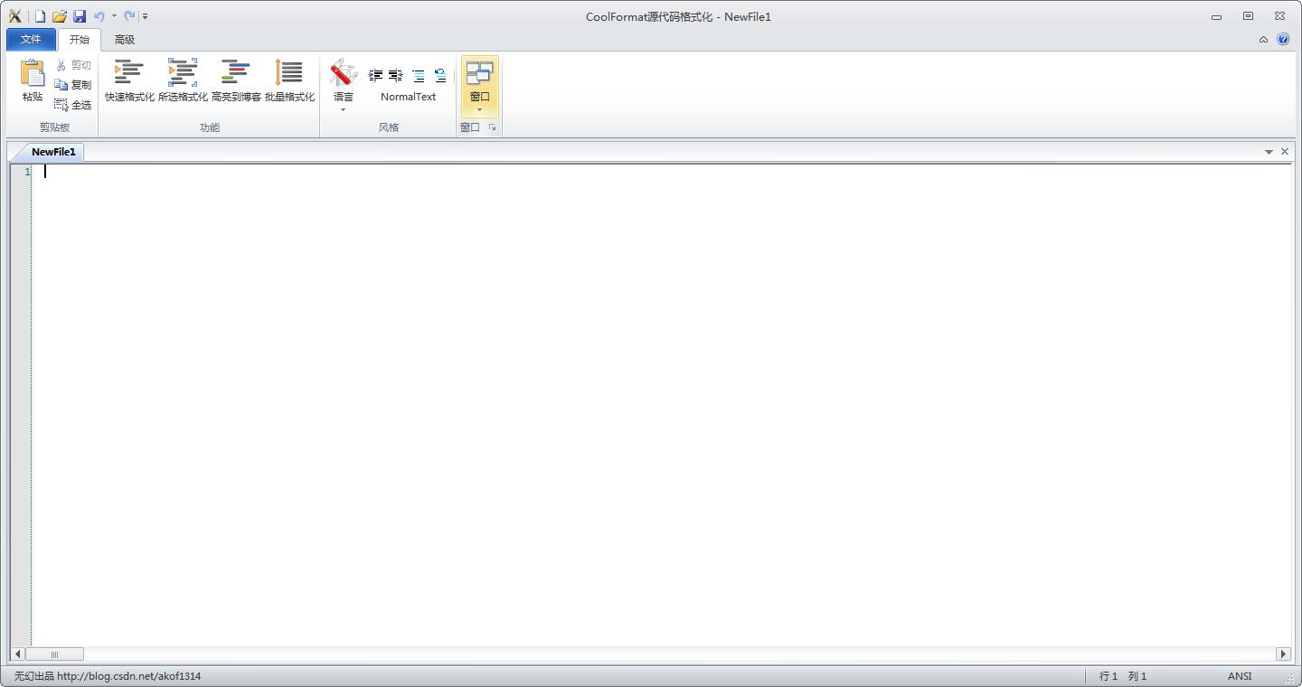Click the 列 1 status bar indicator

1137,676
